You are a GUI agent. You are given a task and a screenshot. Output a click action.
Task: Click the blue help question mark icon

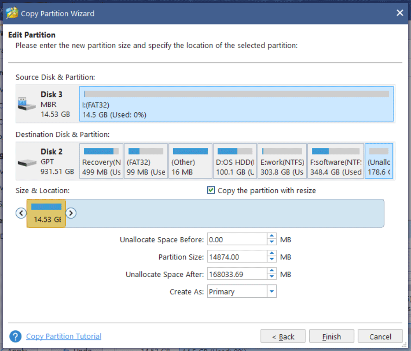click(15, 336)
